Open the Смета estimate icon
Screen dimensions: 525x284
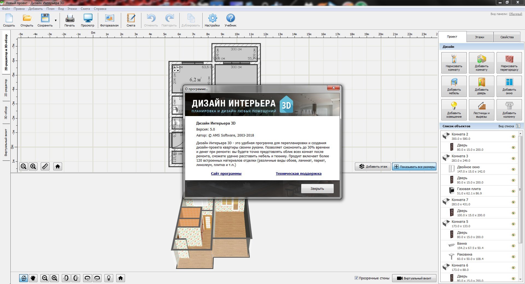(131, 20)
